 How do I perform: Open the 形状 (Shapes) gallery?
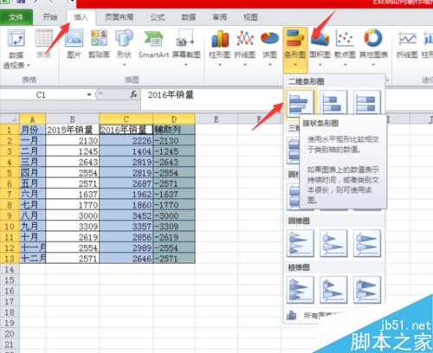coord(124,48)
